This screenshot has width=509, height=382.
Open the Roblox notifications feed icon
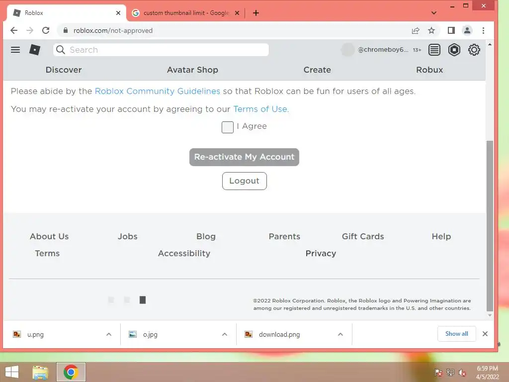[x=434, y=50]
